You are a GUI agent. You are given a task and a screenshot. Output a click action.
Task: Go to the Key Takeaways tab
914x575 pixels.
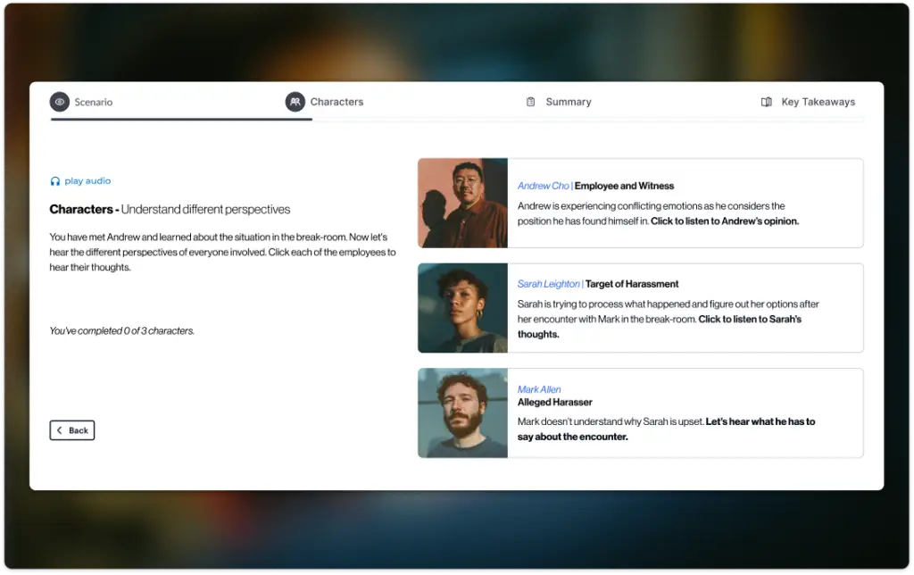pos(818,102)
